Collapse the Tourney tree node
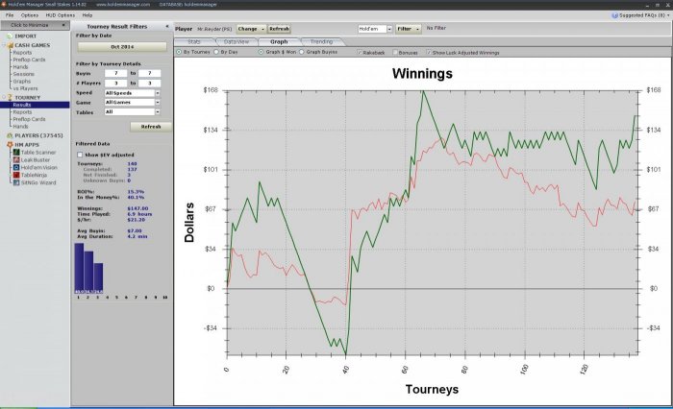Screen dimensions: 673x409 [x=4, y=97]
